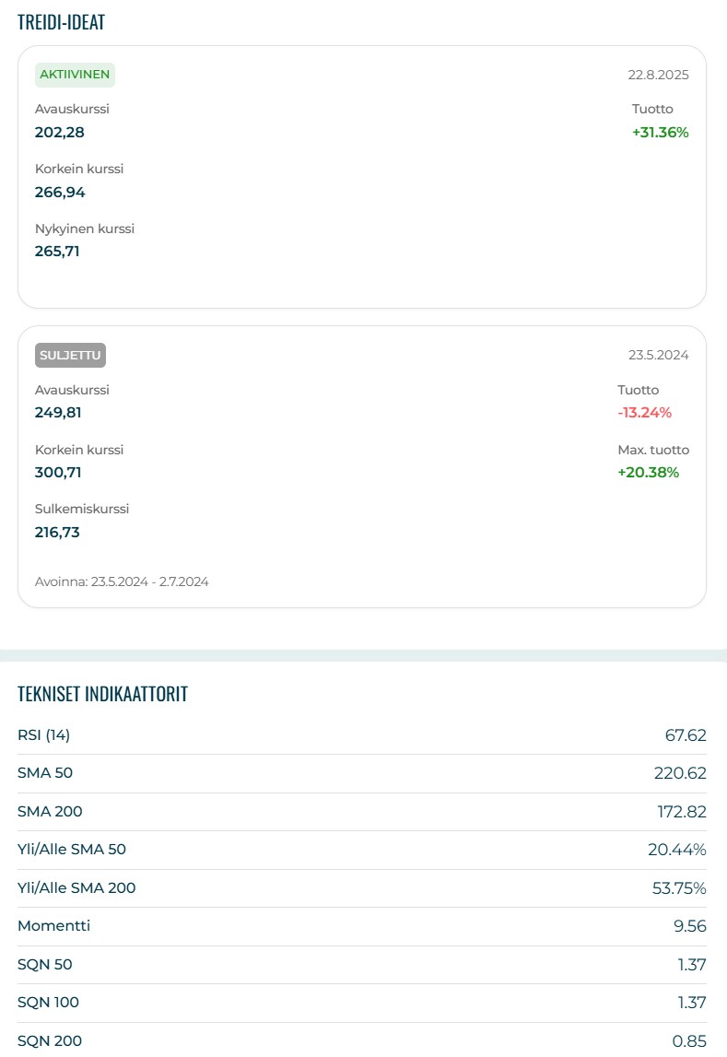Select the TEKNISET INDIKAATTORIT heading
The image size is (727, 1057).
[x=102, y=694]
